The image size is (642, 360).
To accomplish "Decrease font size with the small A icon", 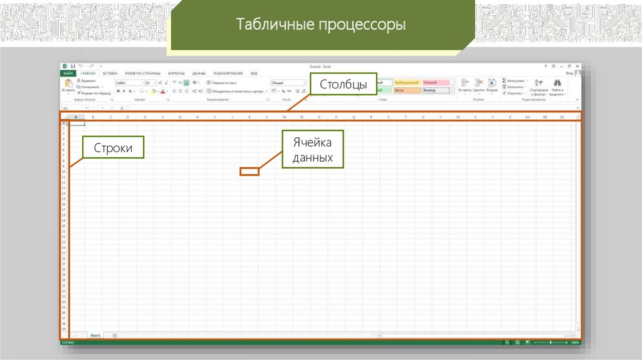I will pos(166,83).
